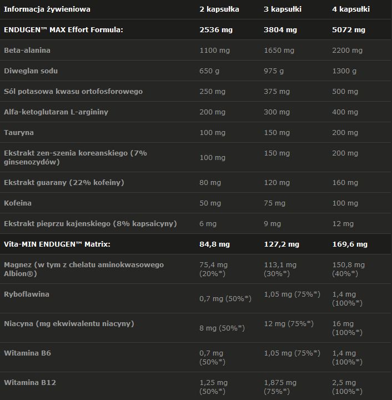Viewport: 392px width, 400px height.
Task: Click the '100 mg' value in Tauryna row
Action: [212, 133]
